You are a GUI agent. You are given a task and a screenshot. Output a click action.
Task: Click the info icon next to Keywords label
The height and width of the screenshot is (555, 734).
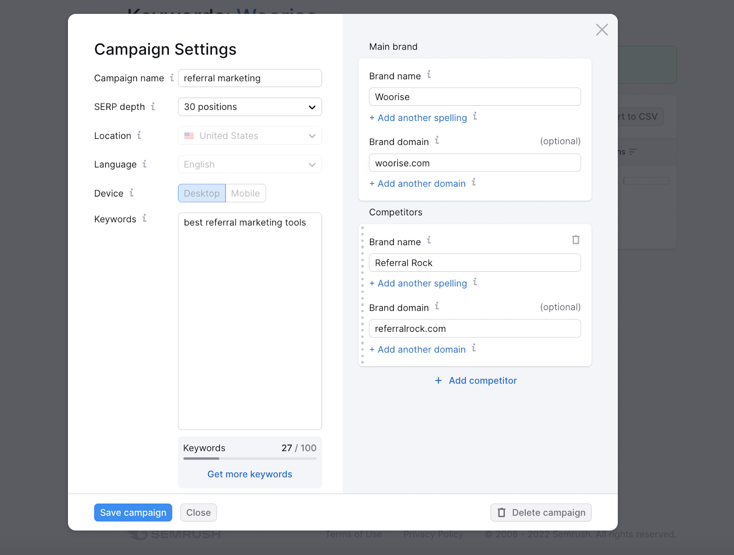145,218
